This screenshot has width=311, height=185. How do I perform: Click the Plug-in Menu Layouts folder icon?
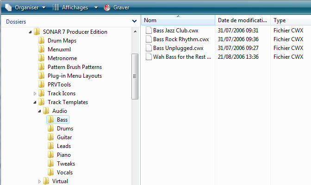point(42,75)
